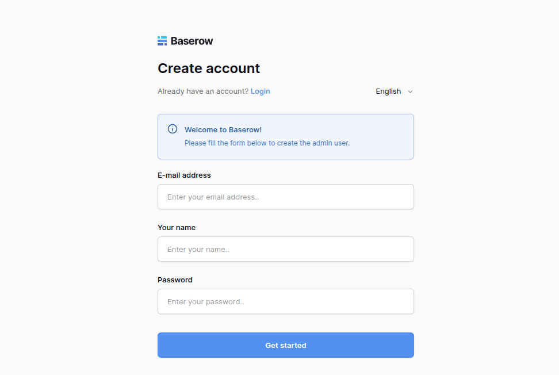The width and height of the screenshot is (559, 375).
Task: Click the 'Welcome to Baserow!' banner title
Action: pos(223,130)
